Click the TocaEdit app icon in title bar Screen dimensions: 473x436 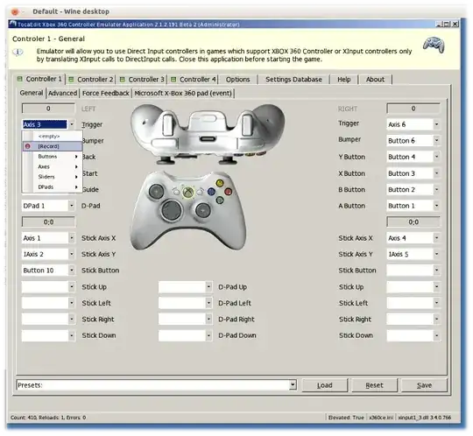pyautogui.click(x=12, y=24)
